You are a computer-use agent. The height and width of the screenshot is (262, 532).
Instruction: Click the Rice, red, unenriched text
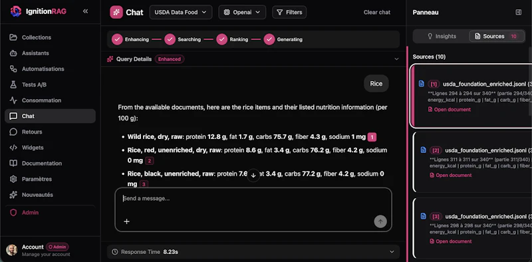174,150
